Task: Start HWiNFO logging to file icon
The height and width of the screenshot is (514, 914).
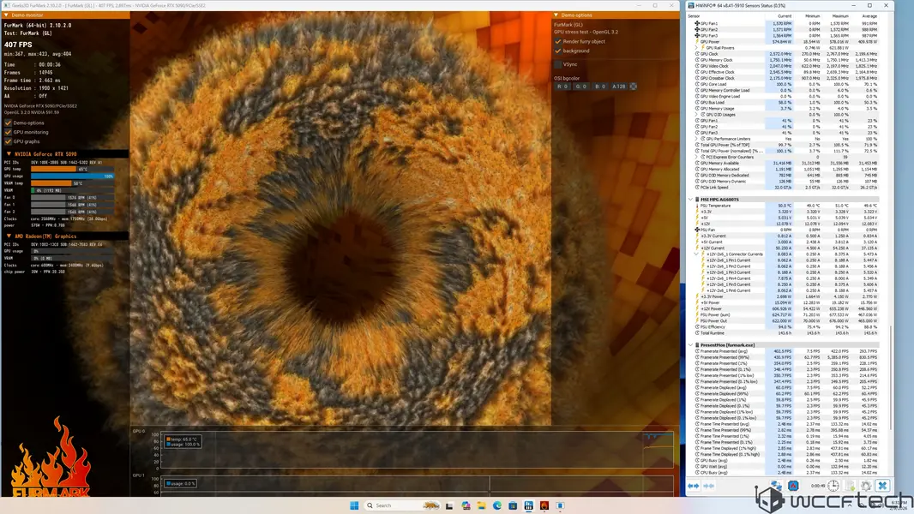Action: click(850, 486)
